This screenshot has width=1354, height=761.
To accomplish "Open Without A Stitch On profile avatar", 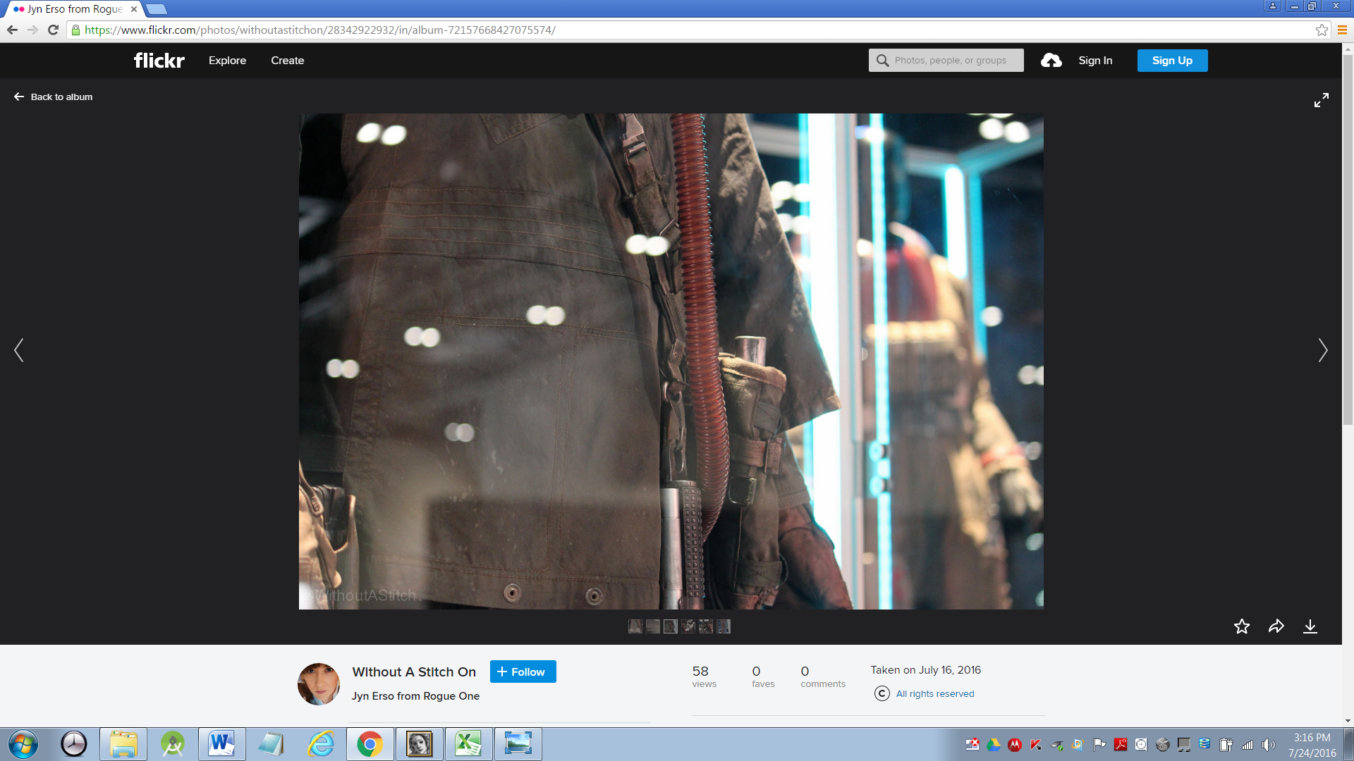I will [319, 683].
